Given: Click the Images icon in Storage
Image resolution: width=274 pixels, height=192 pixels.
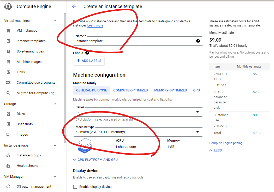Looking at the screenshot, I should pyautogui.click(x=8, y=134).
